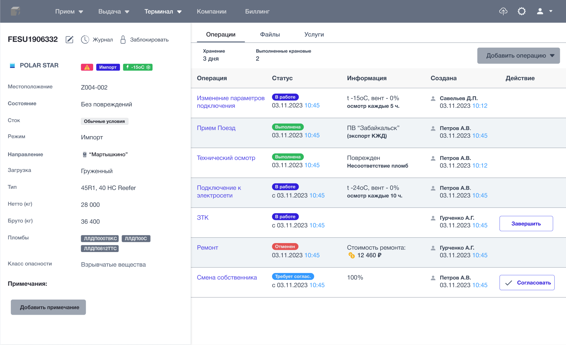
Task: Switch to the Услуги tab
Action: 314,34
